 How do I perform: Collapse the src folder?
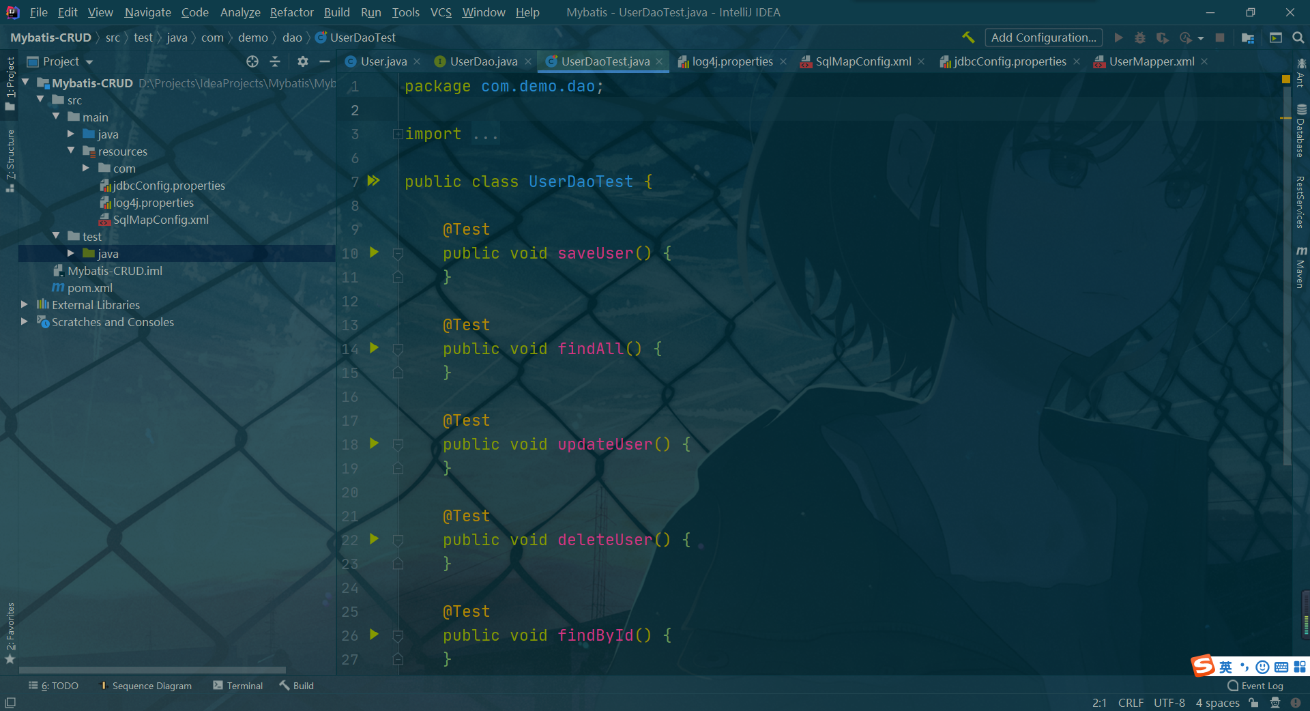pyautogui.click(x=41, y=100)
